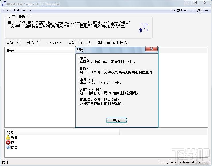The width and height of the screenshot is (212, 166).
Task: Open the 延时 (D) 5 秒删除 option
Action: click(x=112, y=43)
